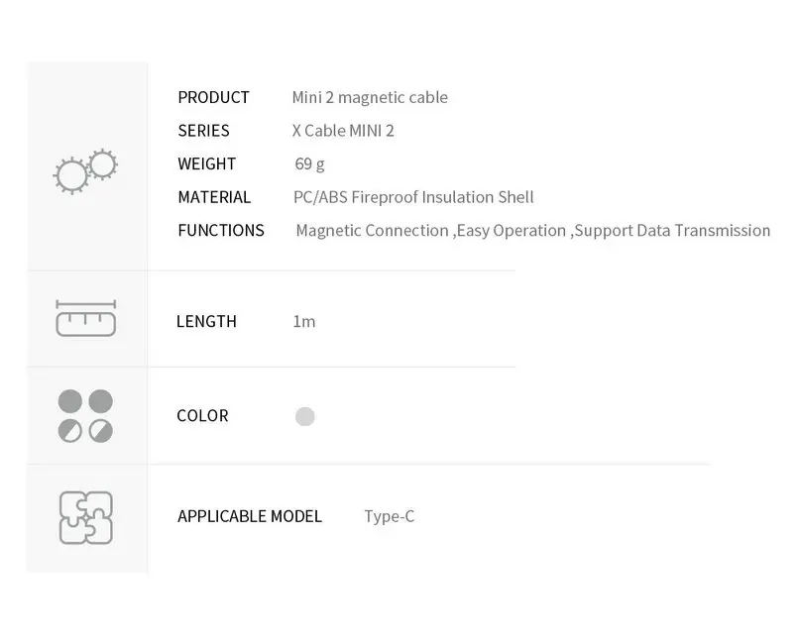Click the 'Type-C' applicable model value
Screen dimensions: 799x644
389,516
